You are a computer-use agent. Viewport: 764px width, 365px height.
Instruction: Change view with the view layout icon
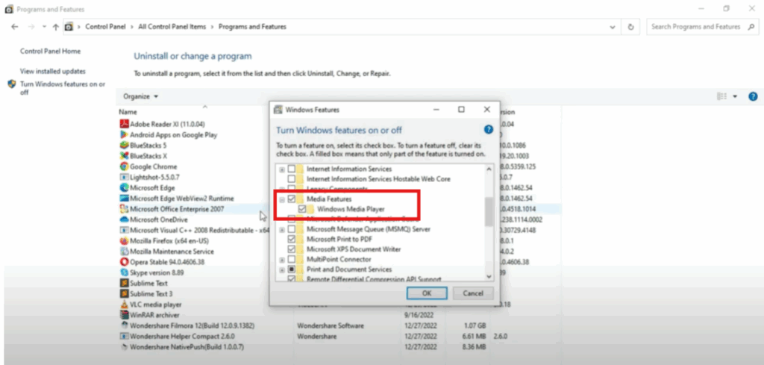tap(722, 96)
